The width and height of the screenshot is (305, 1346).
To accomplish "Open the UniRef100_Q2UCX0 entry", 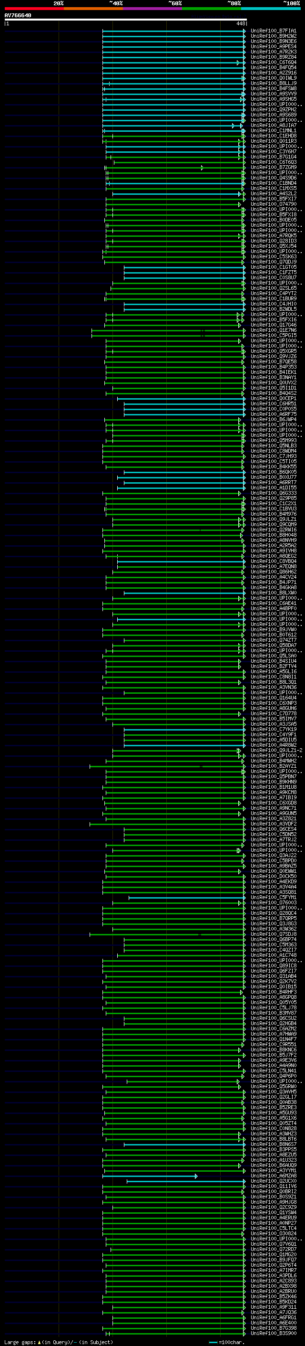I will (x=273, y=1182).
